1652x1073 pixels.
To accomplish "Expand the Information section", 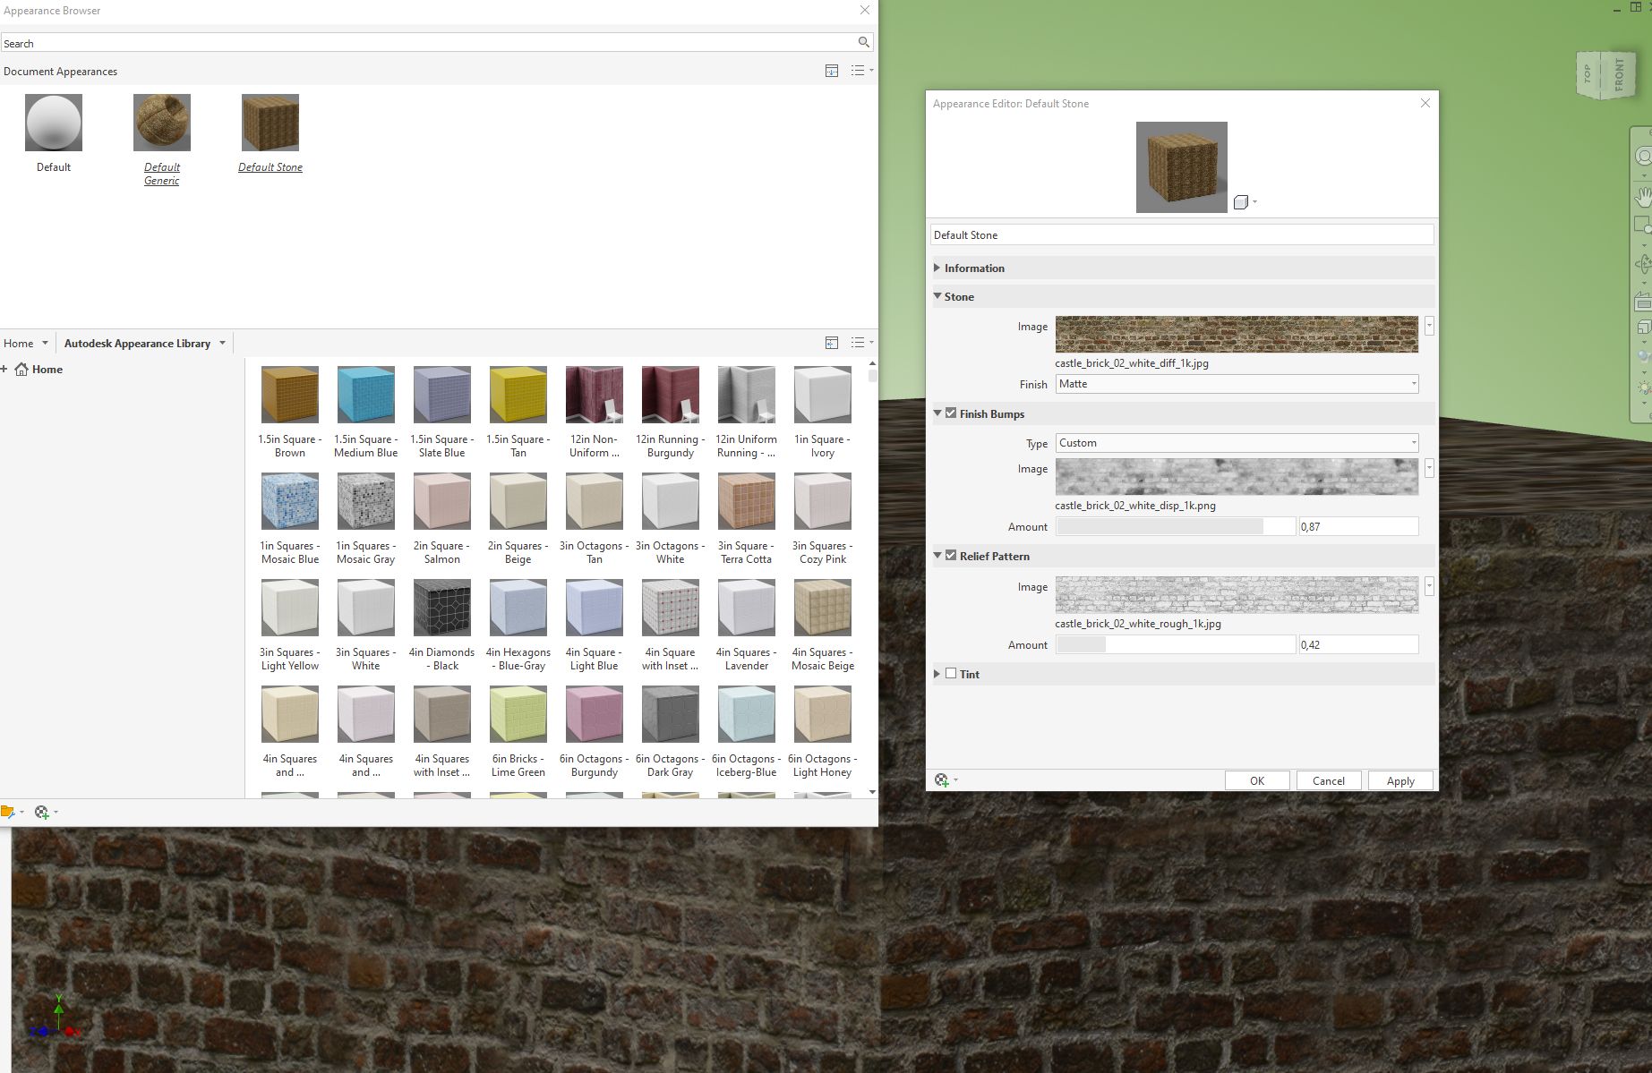I will click(937, 267).
